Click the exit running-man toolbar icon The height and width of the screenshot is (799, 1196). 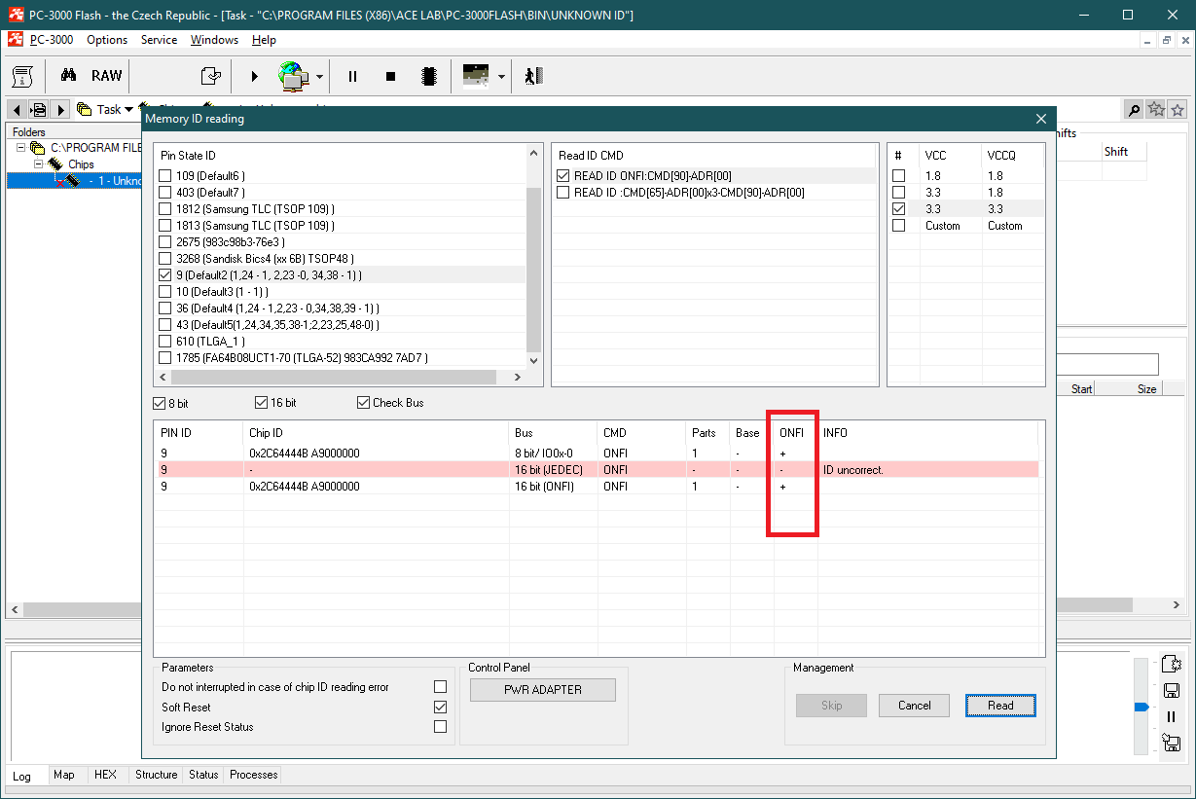click(531, 76)
